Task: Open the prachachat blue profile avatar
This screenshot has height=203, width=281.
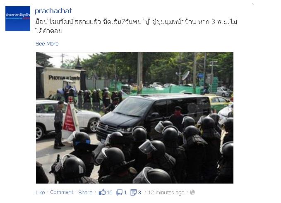Action: (18, 19)
